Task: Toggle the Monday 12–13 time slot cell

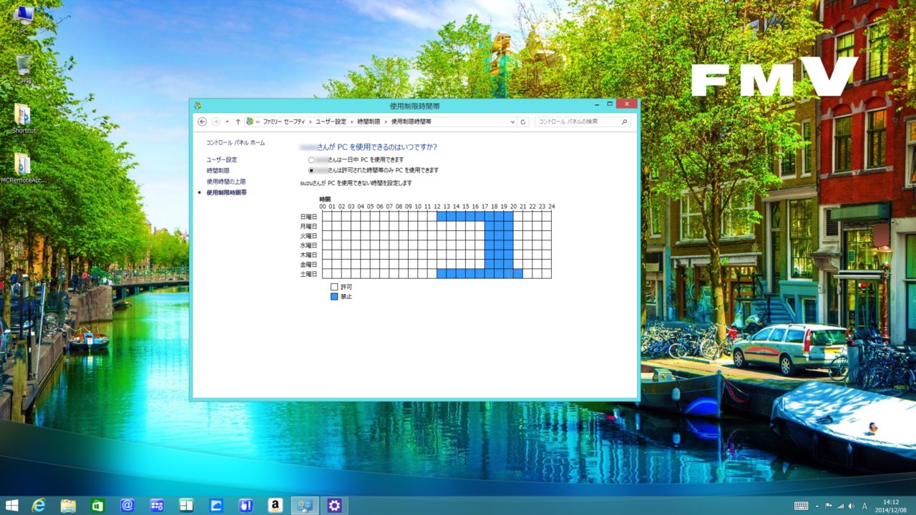Action: [x=442, y=226]
